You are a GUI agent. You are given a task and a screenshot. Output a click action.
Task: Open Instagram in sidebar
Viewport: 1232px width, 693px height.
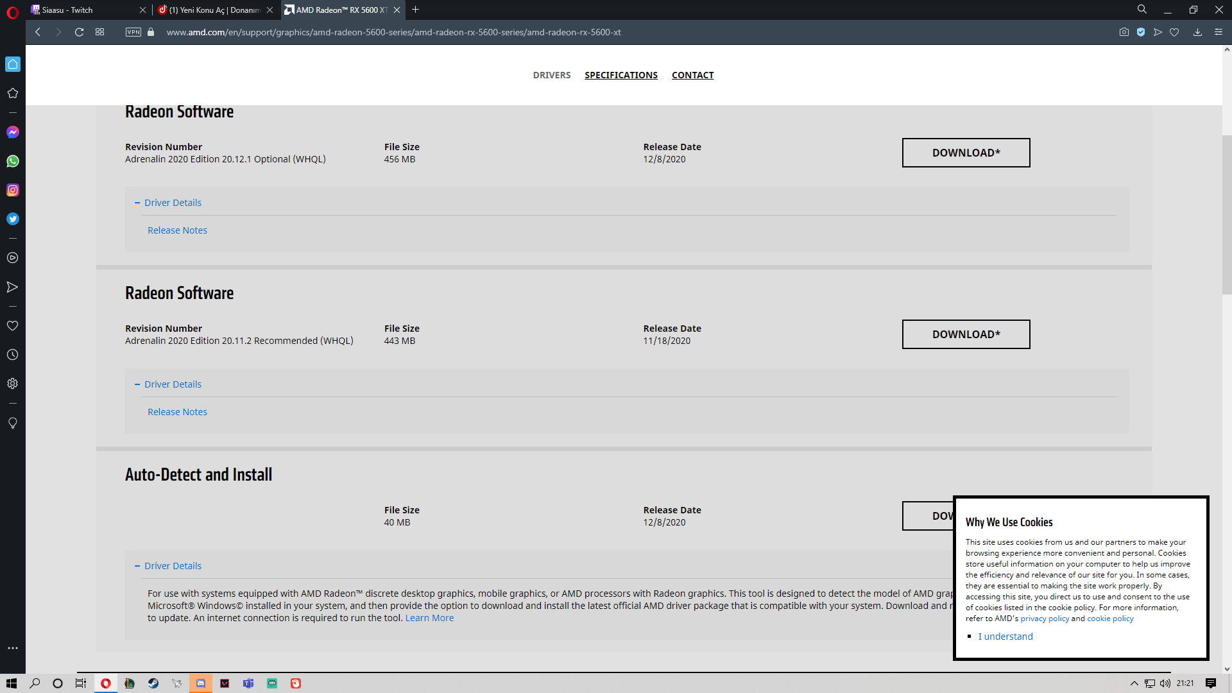(13, 190)
